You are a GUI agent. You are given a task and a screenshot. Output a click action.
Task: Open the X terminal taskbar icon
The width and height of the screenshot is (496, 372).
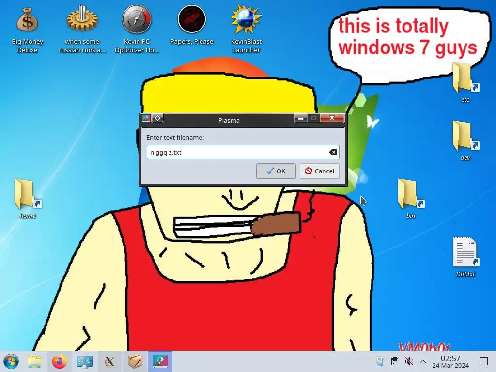click(x=110, y=361)
